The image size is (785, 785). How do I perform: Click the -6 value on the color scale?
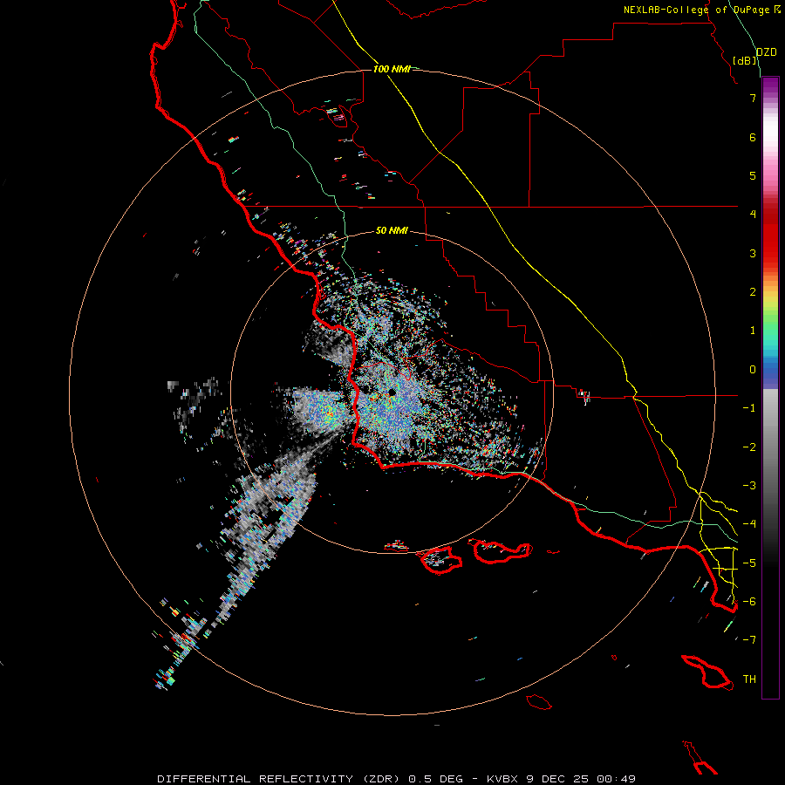749,602
